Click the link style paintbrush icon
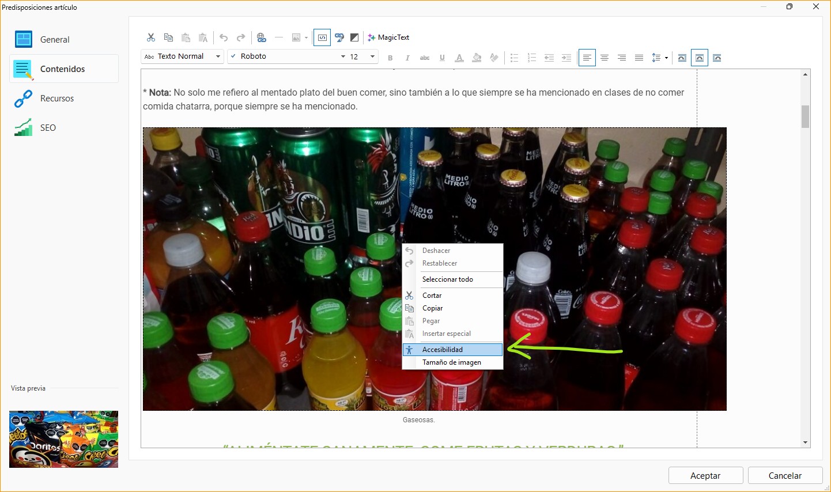This screenshot has width=831, height=492. click(339, 37)
